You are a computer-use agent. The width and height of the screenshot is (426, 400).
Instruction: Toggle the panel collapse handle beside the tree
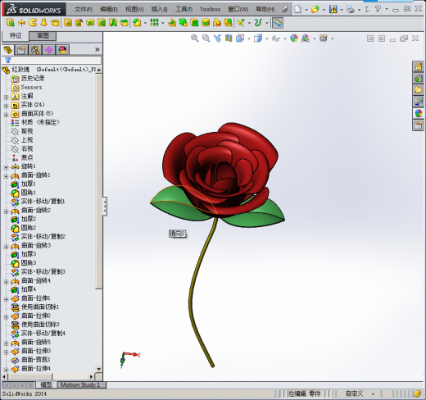(105, 207)
